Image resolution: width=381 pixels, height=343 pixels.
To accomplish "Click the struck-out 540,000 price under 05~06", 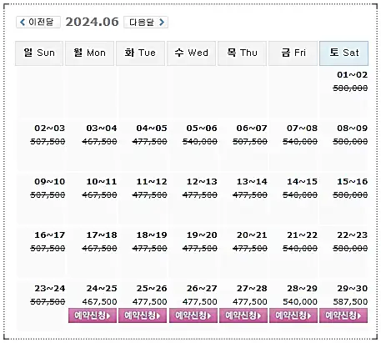I will pyautogui.click(x=200, y=142).
